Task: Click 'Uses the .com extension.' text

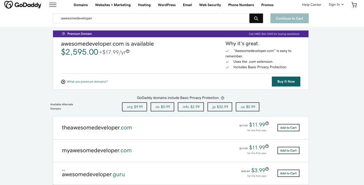Action: click(x=253, y=62)
